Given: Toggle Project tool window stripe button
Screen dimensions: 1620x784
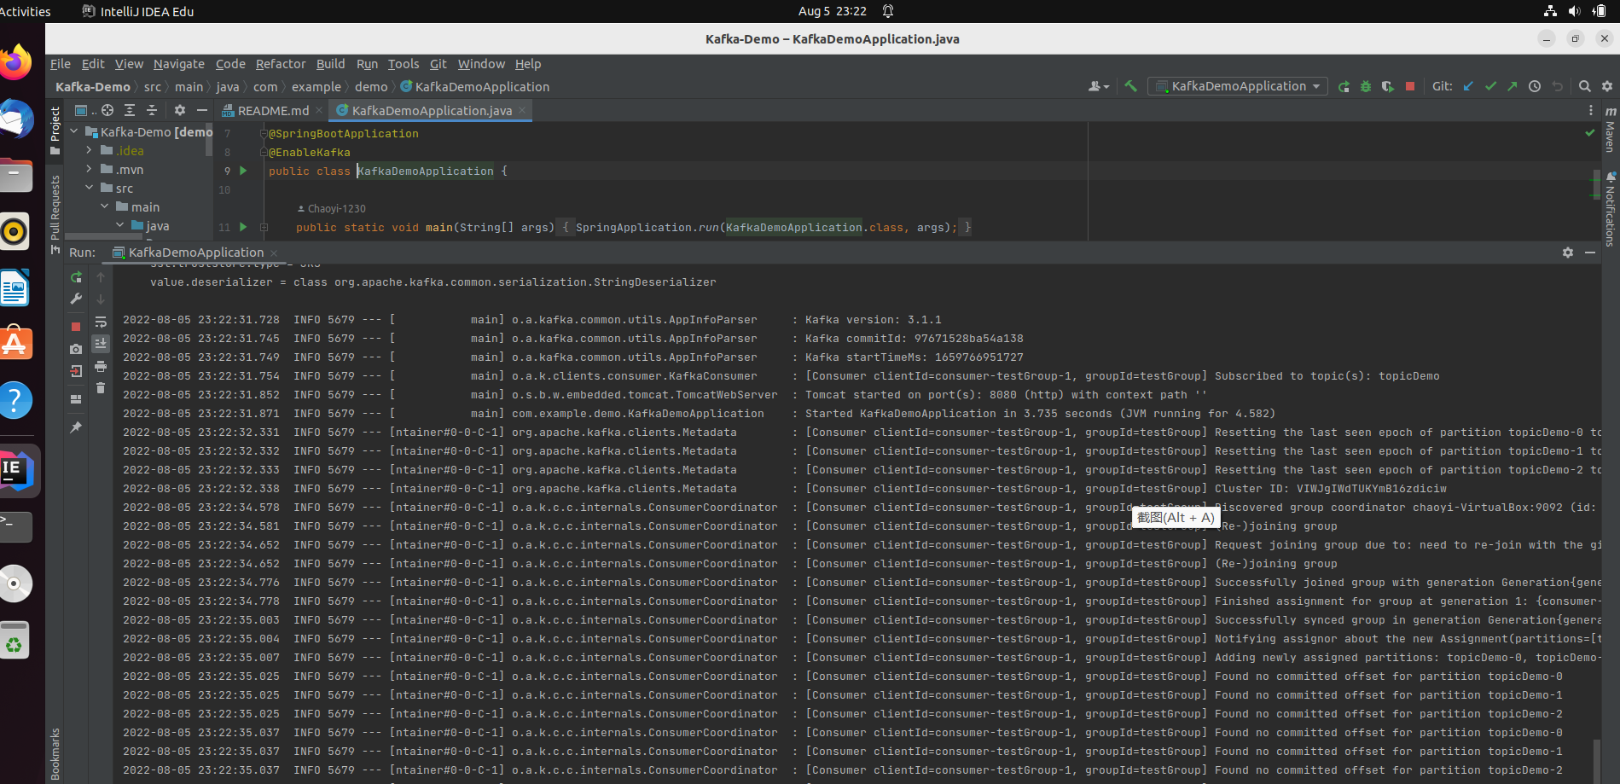Looking at the screenshot, I should (55, 131).
